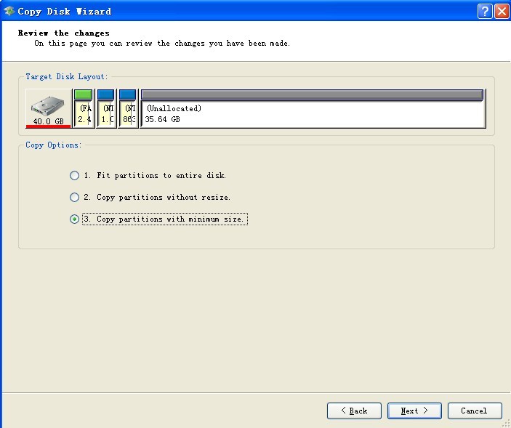Select the NTFS 1.0 partition block
511x428 pixels.
point(106,114)
